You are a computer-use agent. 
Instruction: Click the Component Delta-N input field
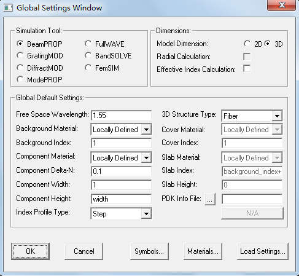(x=122, y=172)
